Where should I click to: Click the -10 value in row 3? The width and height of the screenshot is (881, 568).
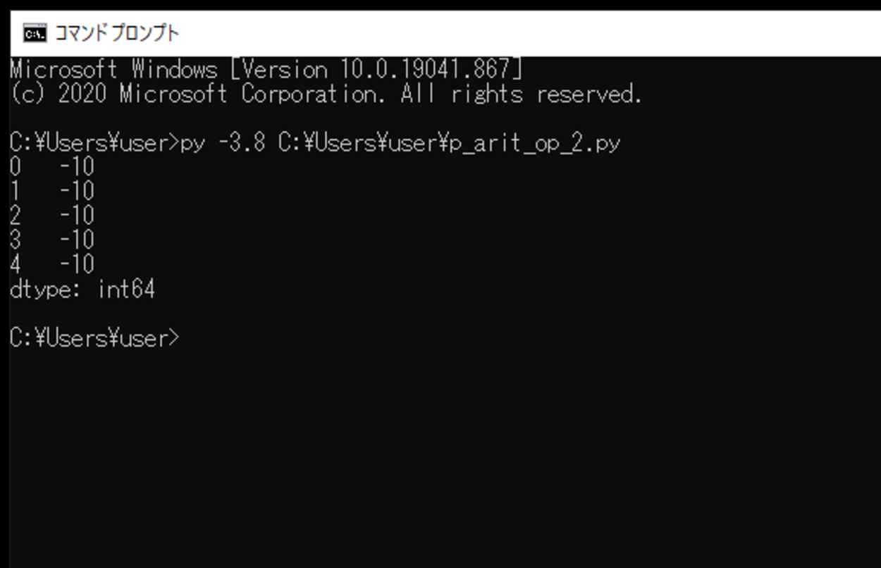(77, 240)
